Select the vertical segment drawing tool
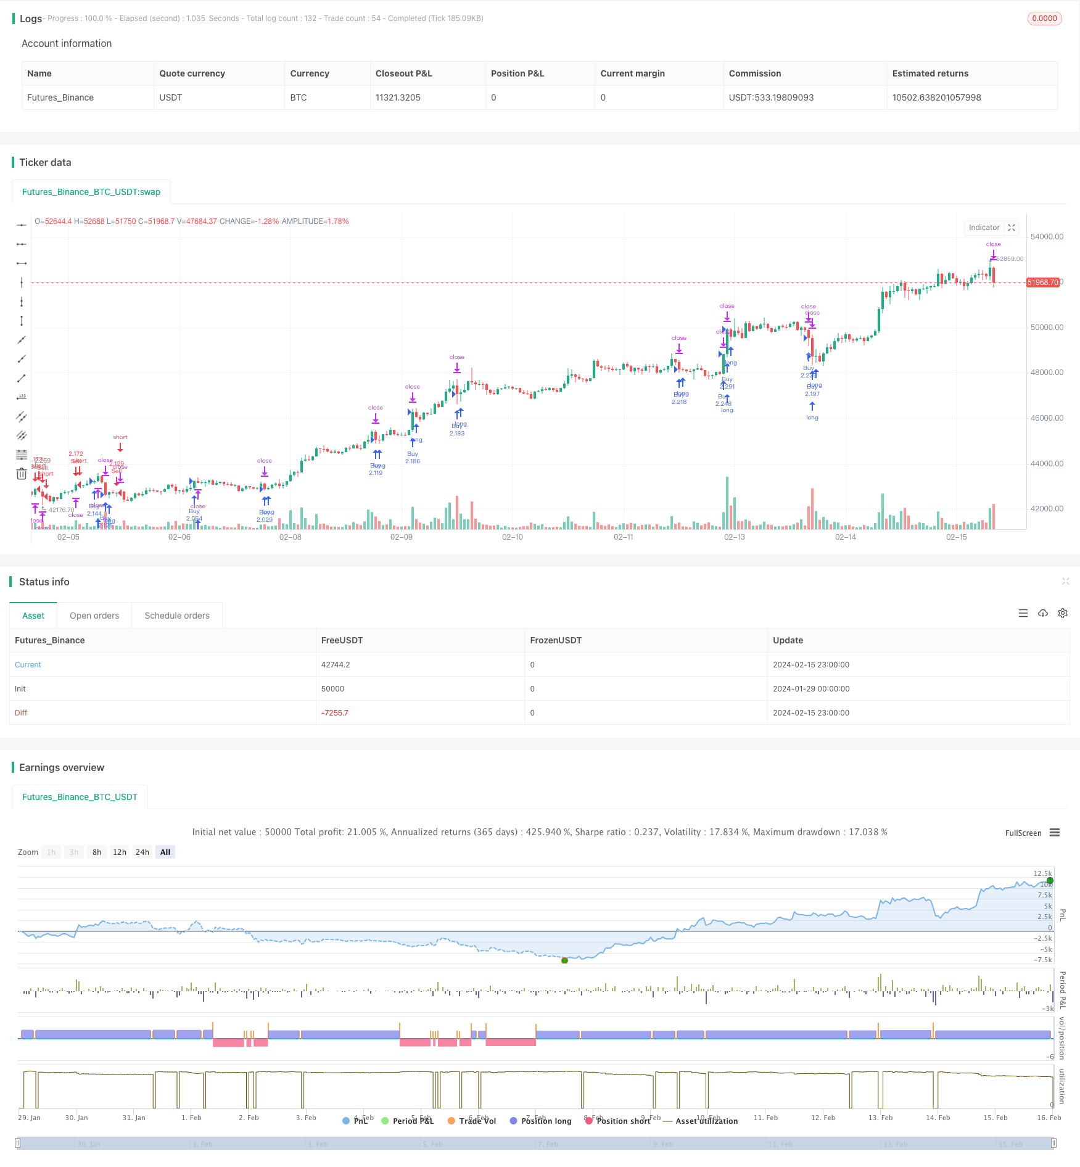This screenshot has width=1080, height=1167. tap(22, 321)
